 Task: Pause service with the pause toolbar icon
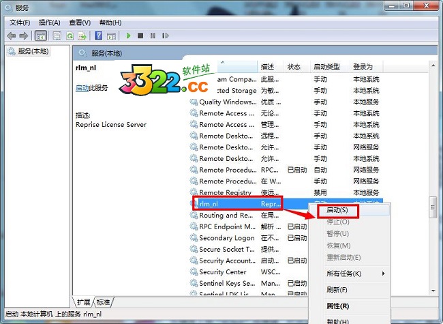[153, 35]
